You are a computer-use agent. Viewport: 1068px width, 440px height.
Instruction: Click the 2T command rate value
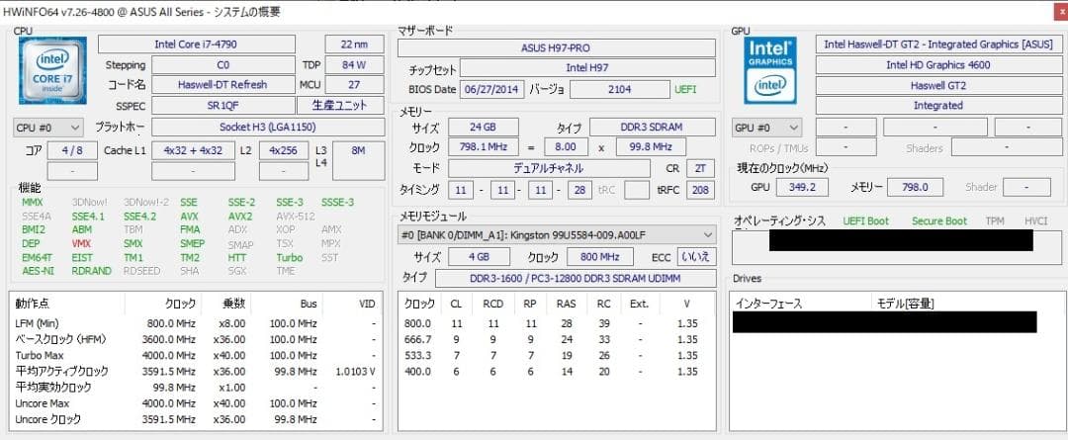pos(701,168)
